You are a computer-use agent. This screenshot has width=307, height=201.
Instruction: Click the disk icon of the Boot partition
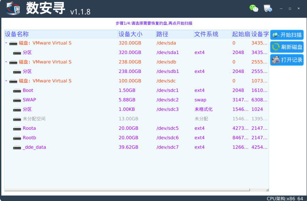[17, 91]
